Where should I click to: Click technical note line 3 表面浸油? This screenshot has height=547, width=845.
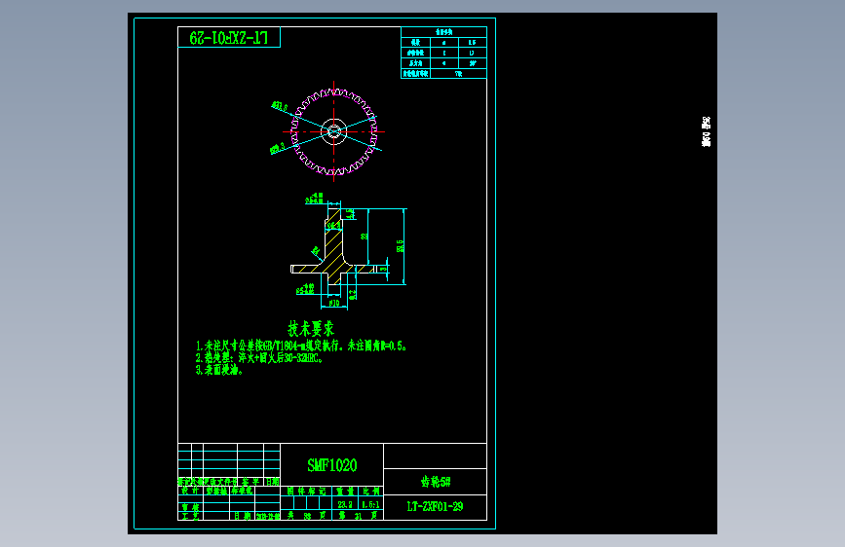(x=219, y=370)
